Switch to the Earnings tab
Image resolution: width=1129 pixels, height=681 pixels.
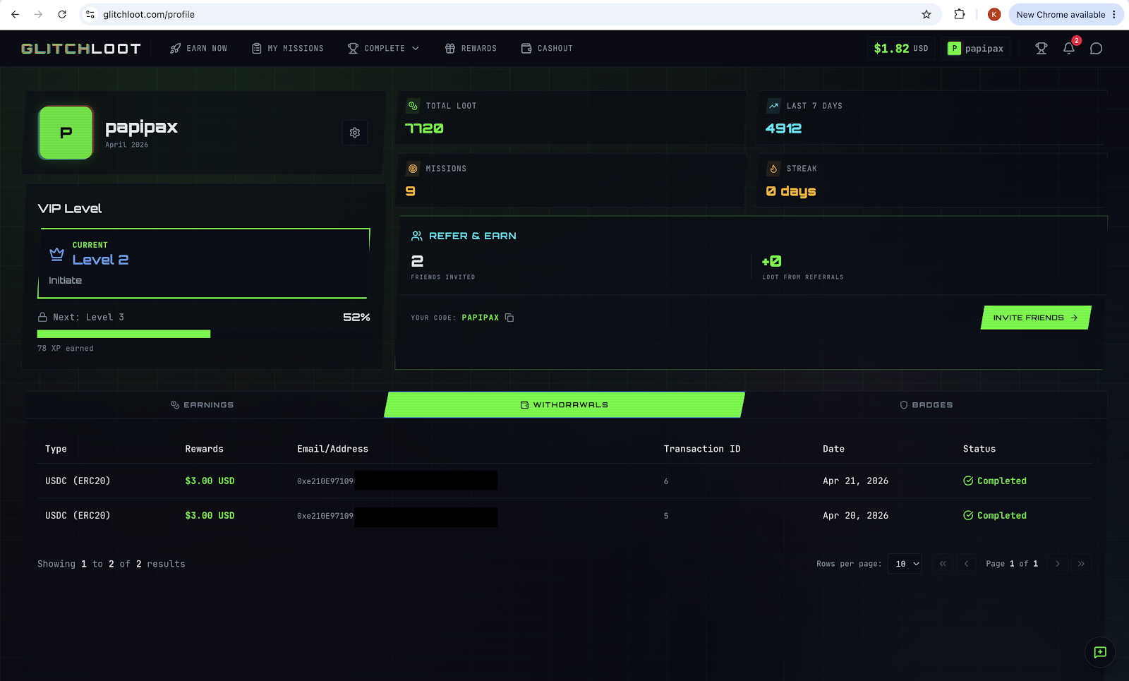203,405
